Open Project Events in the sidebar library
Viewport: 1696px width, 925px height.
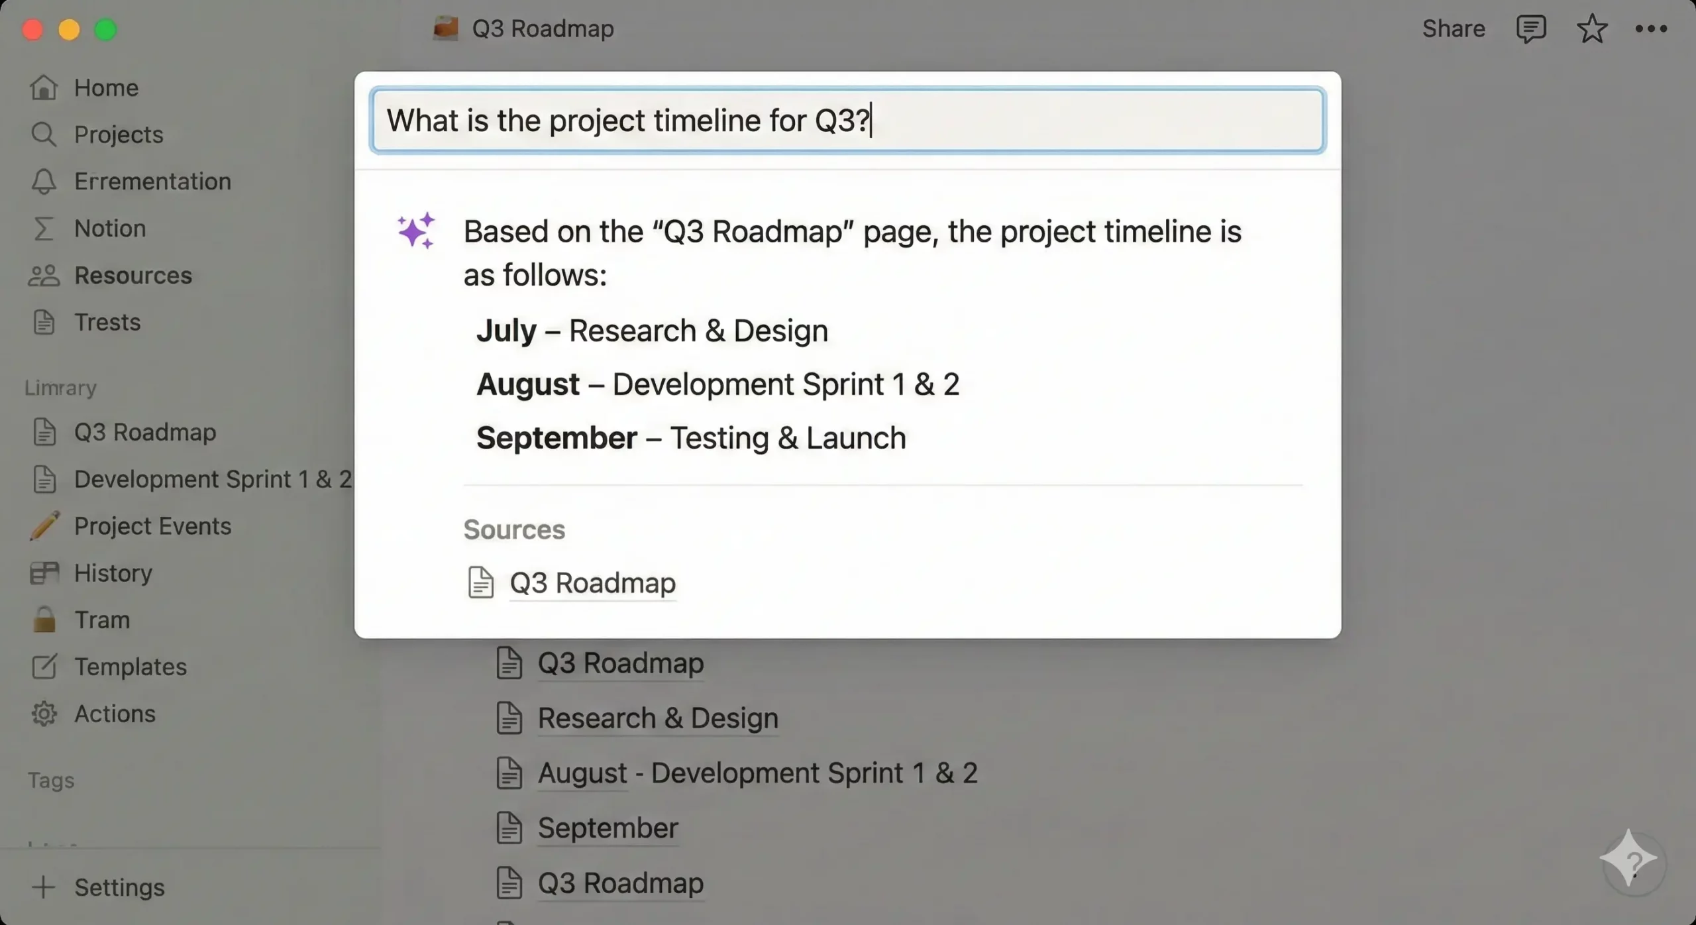pos(152,526)
